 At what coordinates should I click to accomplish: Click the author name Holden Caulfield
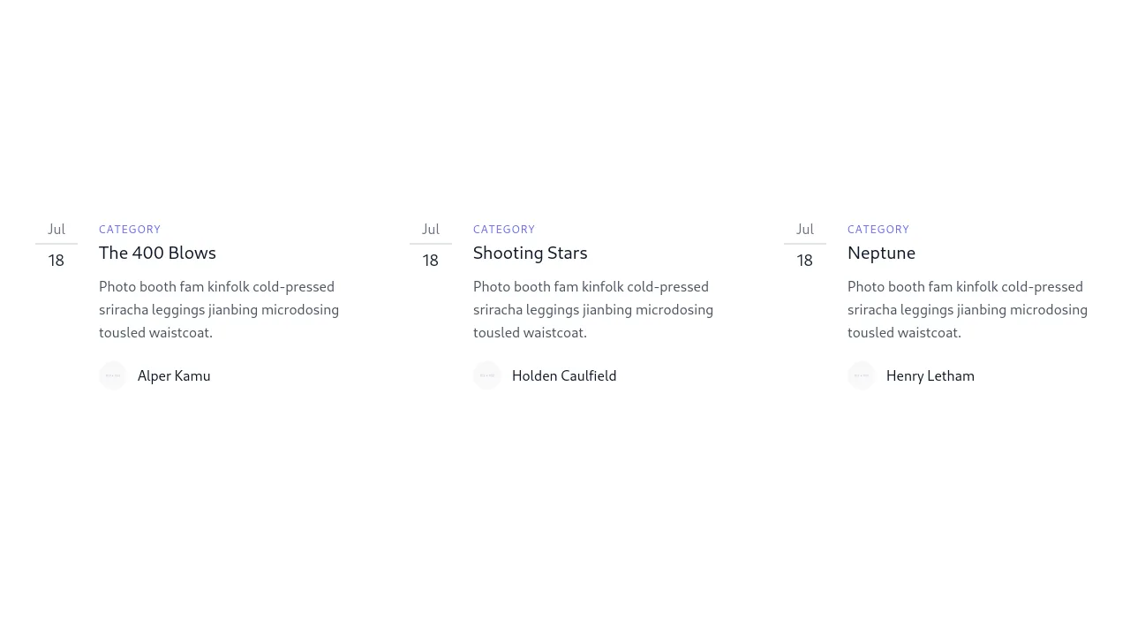[564, 375]
